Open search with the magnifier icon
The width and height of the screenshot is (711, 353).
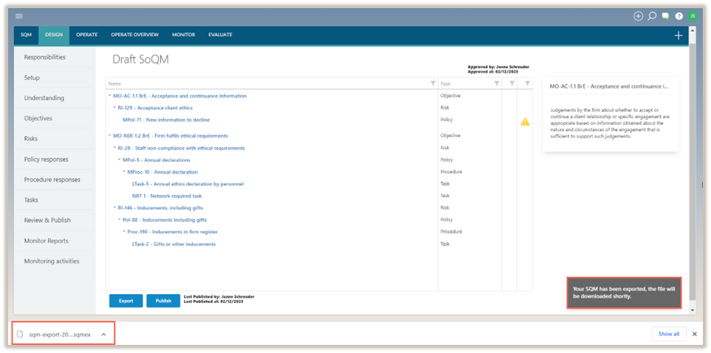tap(652, 16)
